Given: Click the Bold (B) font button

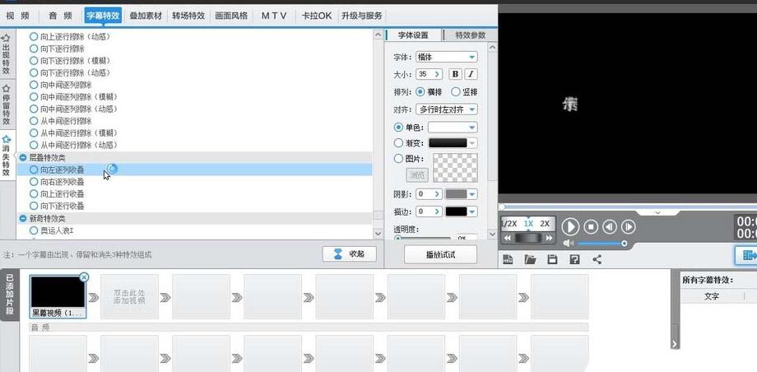Looking at the screenshot, I should coord(455,74).
